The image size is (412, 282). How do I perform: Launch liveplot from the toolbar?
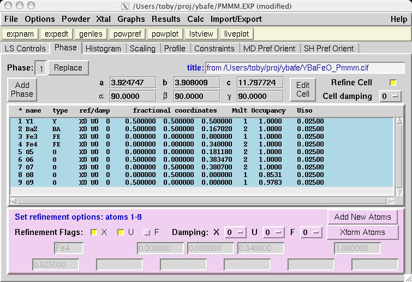(x=236, y=34)
